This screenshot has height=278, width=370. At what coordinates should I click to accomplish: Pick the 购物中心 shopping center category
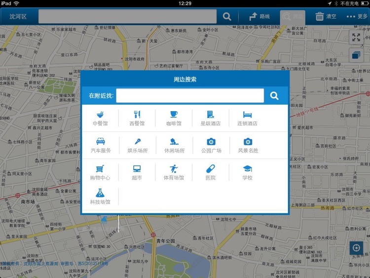tap(100, 172)
